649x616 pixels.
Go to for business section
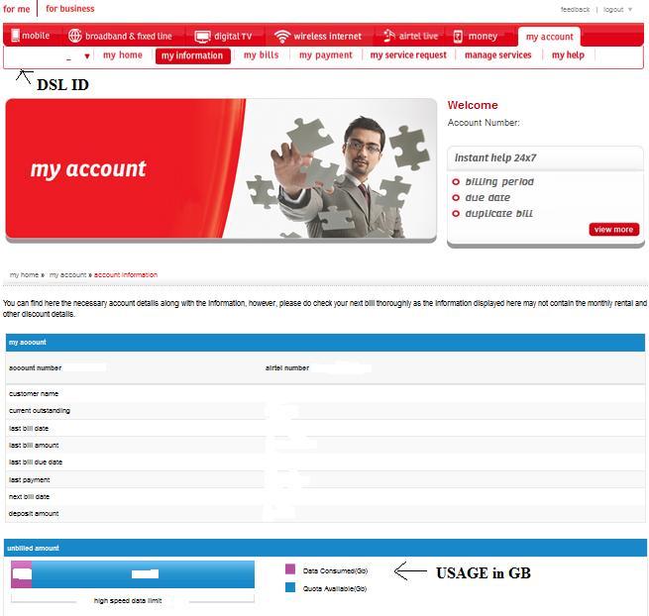[70, 9]
